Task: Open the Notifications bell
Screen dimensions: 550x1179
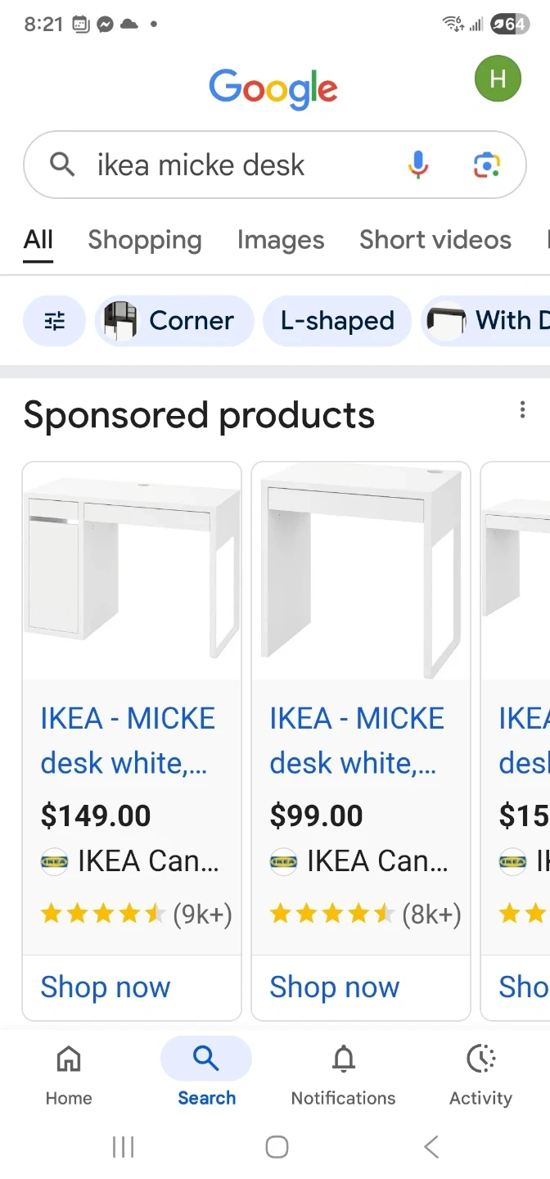Action: pos(343,1073)
